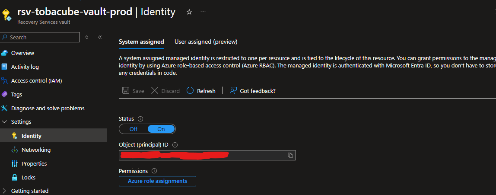Viewport: 496px width, 195px height.
Task: Click the Permissions info icon
Action: 154,171
